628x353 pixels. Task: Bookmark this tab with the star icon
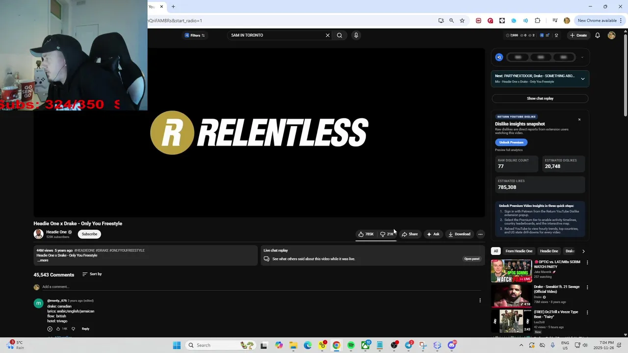462,21
